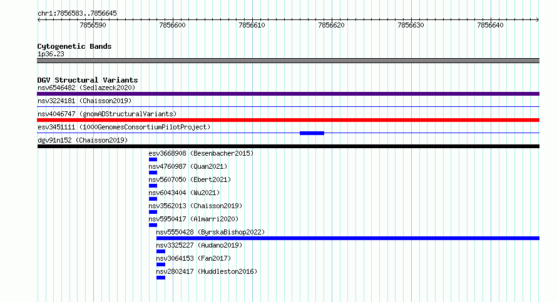Open variant nsv5550428 (ByrskaBishop2022) label

pyautogui.click(x=211, y=232)
